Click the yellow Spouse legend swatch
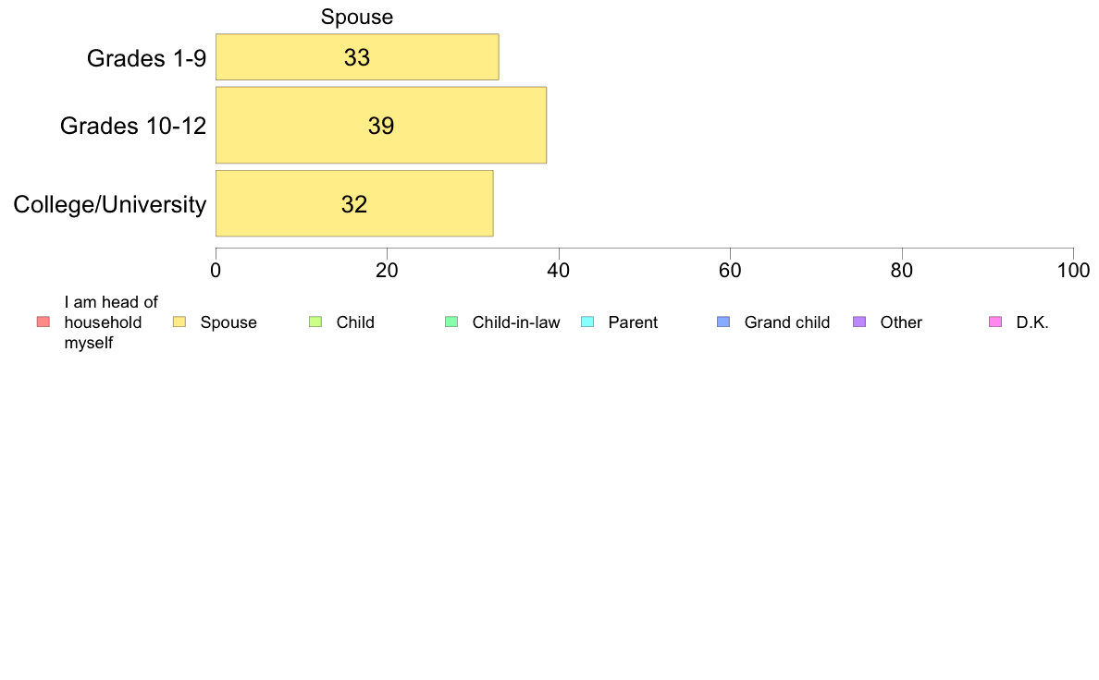1099x680 pixels. click(x=179, y=322)
